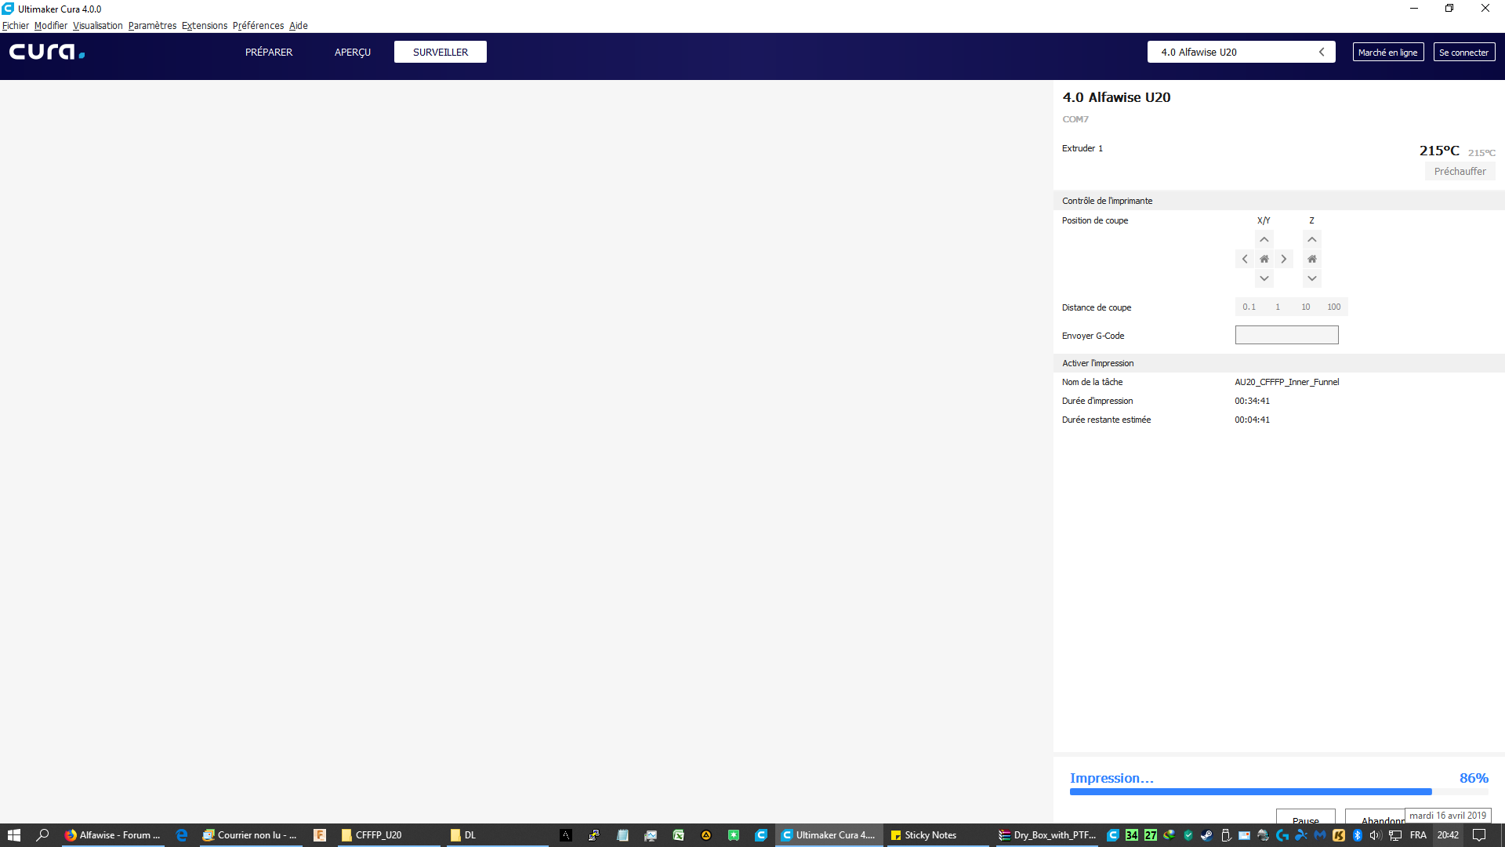Click the print progress bar
1505x847 pixels.
(x=1278, y=792)
